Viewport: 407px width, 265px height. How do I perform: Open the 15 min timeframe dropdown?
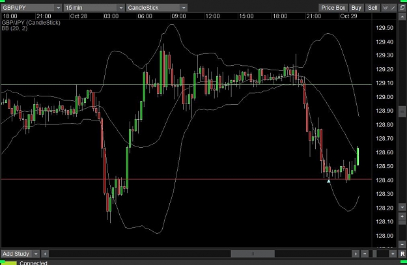94,8
